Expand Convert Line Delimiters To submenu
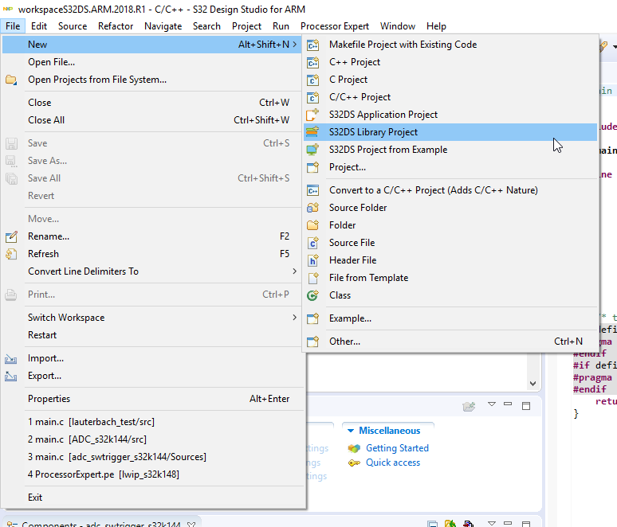This screenshot has height=527, width=617. [295, 271]
